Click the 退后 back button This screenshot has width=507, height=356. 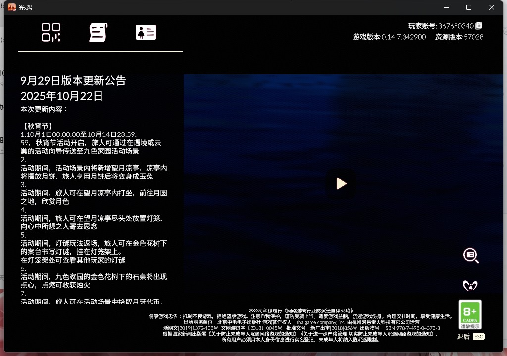coord(463,337)
